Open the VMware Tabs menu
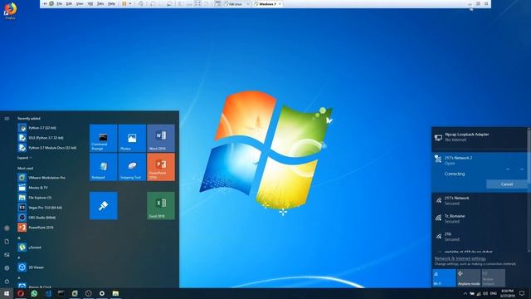The width and height of the screenshot is (531, 299). pos(100,3)
